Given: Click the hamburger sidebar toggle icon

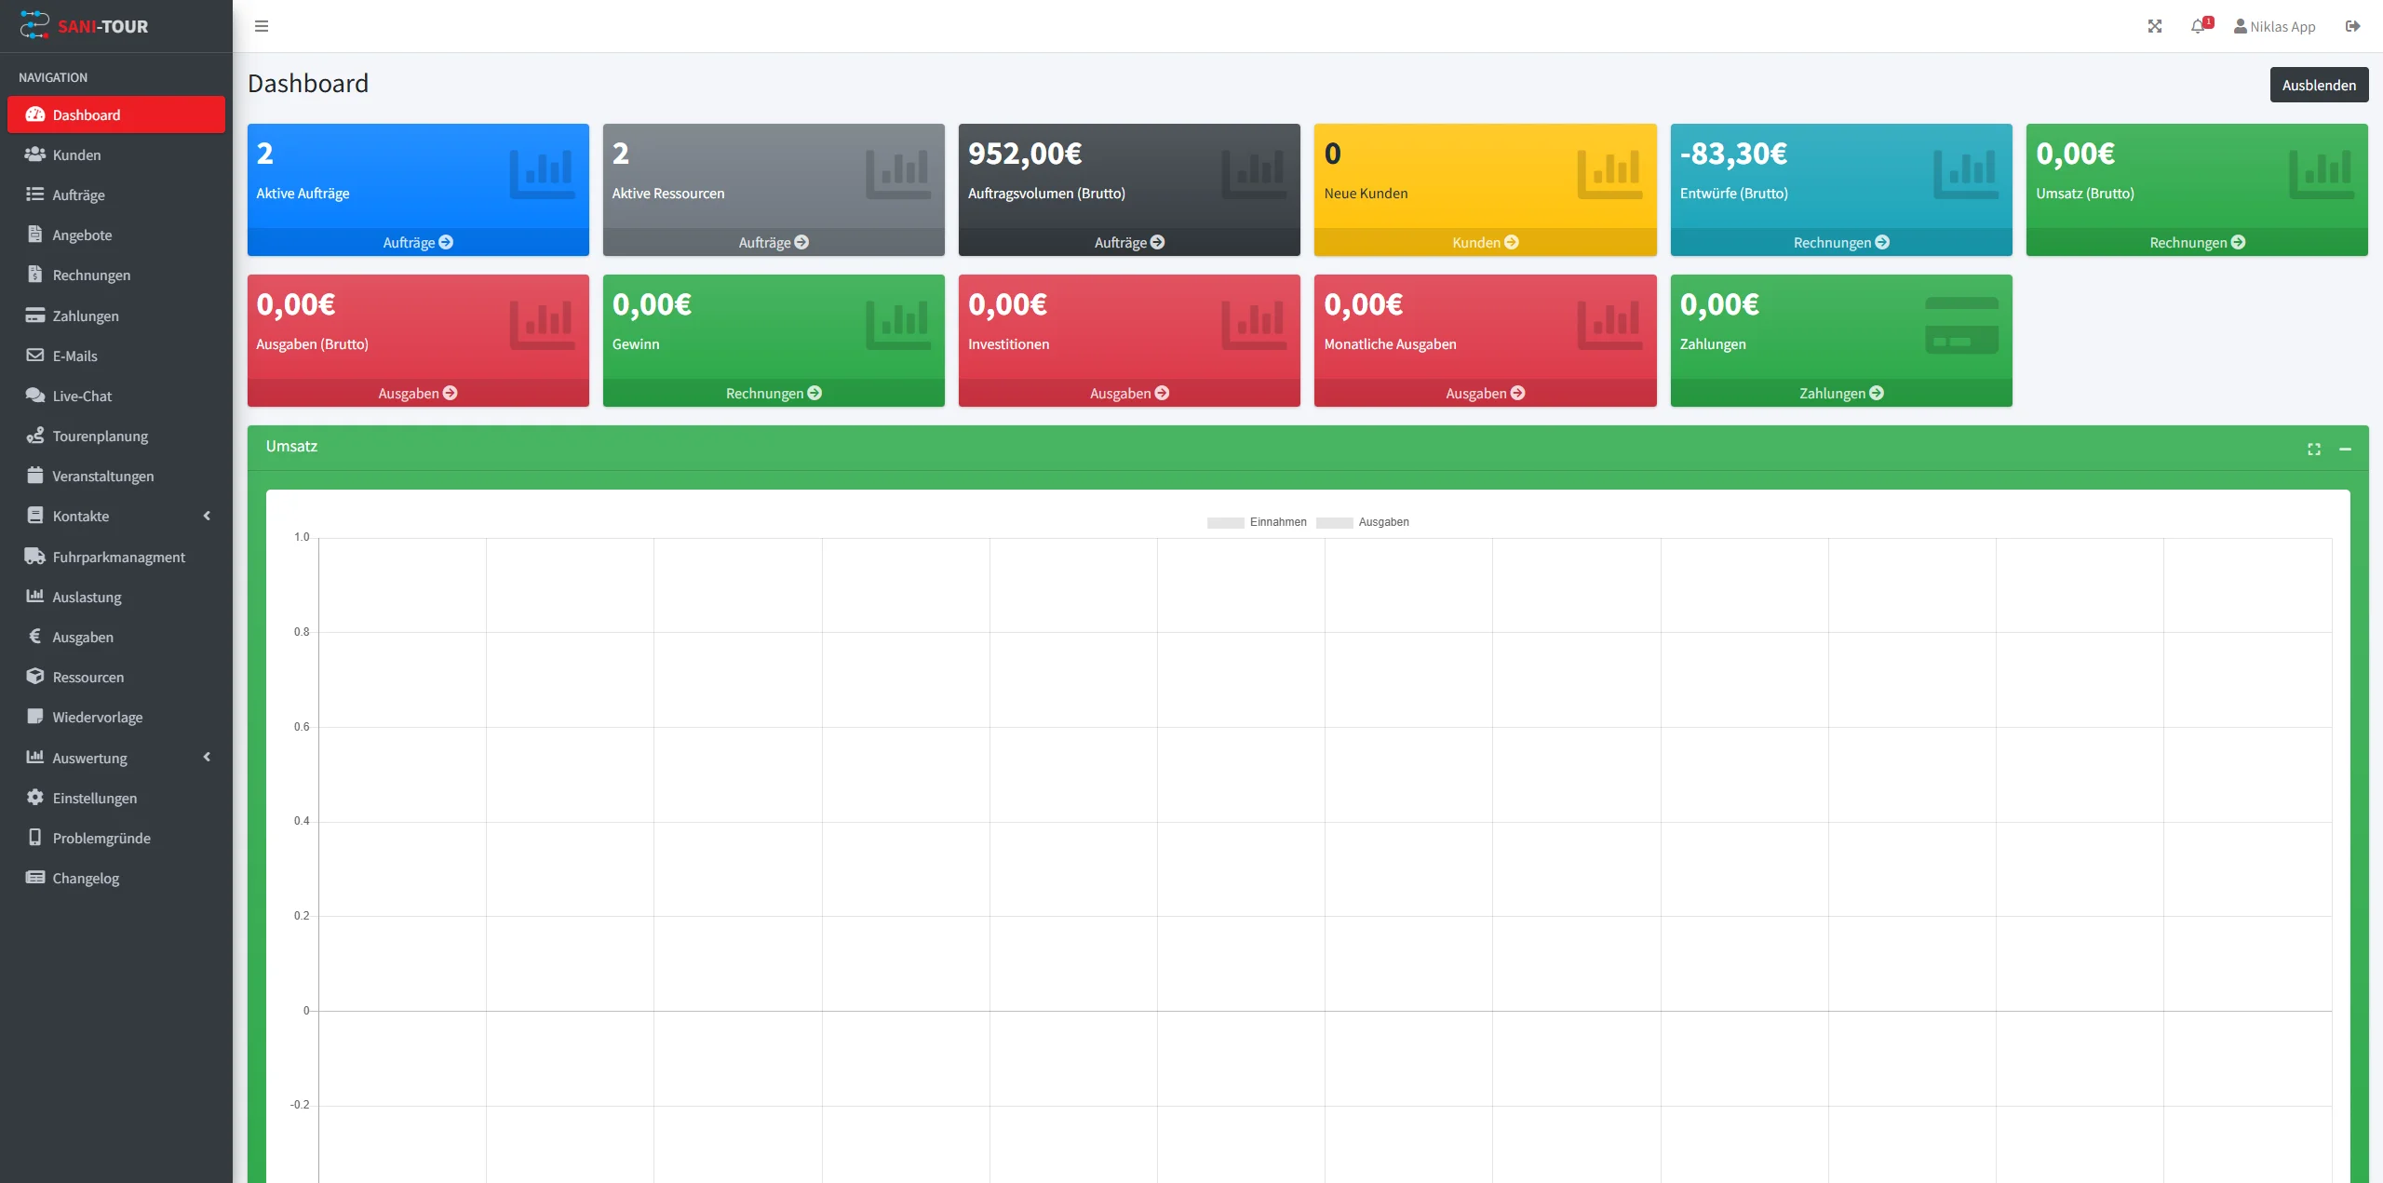Looking at the screenshot, I should click(262, 26).
